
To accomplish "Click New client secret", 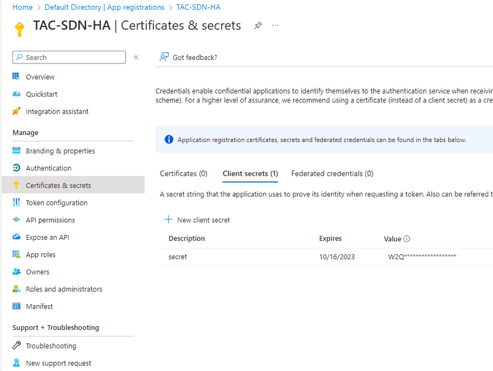I will coord(198,220).
